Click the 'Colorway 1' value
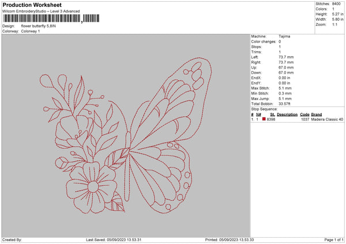 [x=31, y=31]
